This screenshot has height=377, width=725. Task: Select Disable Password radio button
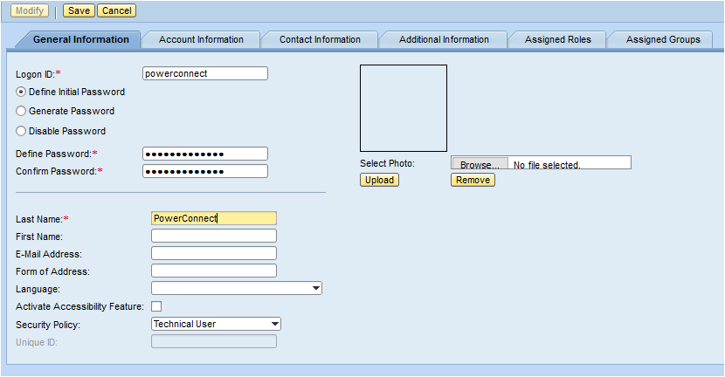point(21,132)
